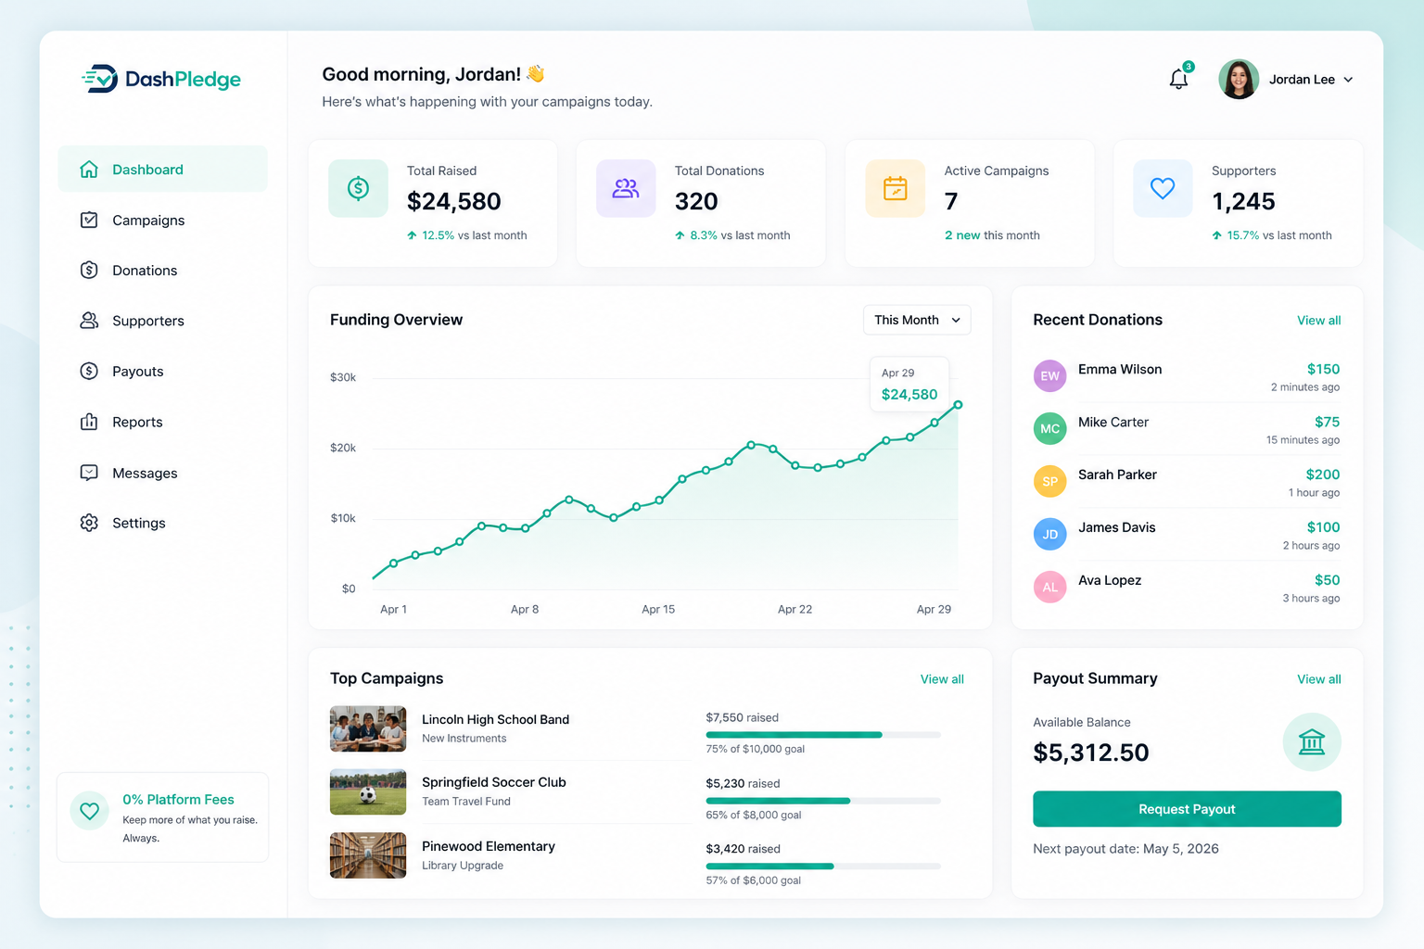Click the Total Raised dollar icon

(358, 188)
